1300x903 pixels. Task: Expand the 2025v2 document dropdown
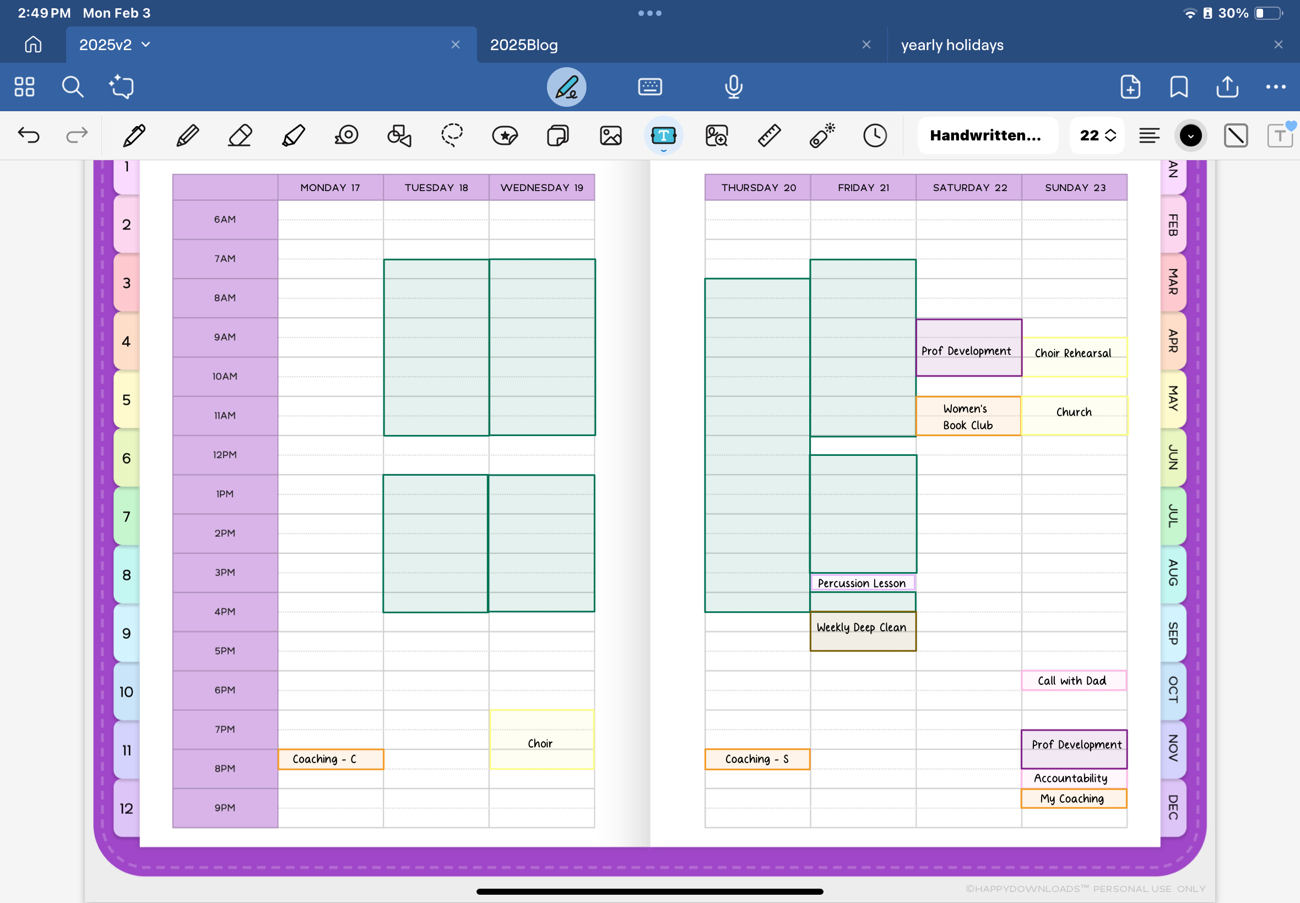pyautogui.click(x=146, y=45)
